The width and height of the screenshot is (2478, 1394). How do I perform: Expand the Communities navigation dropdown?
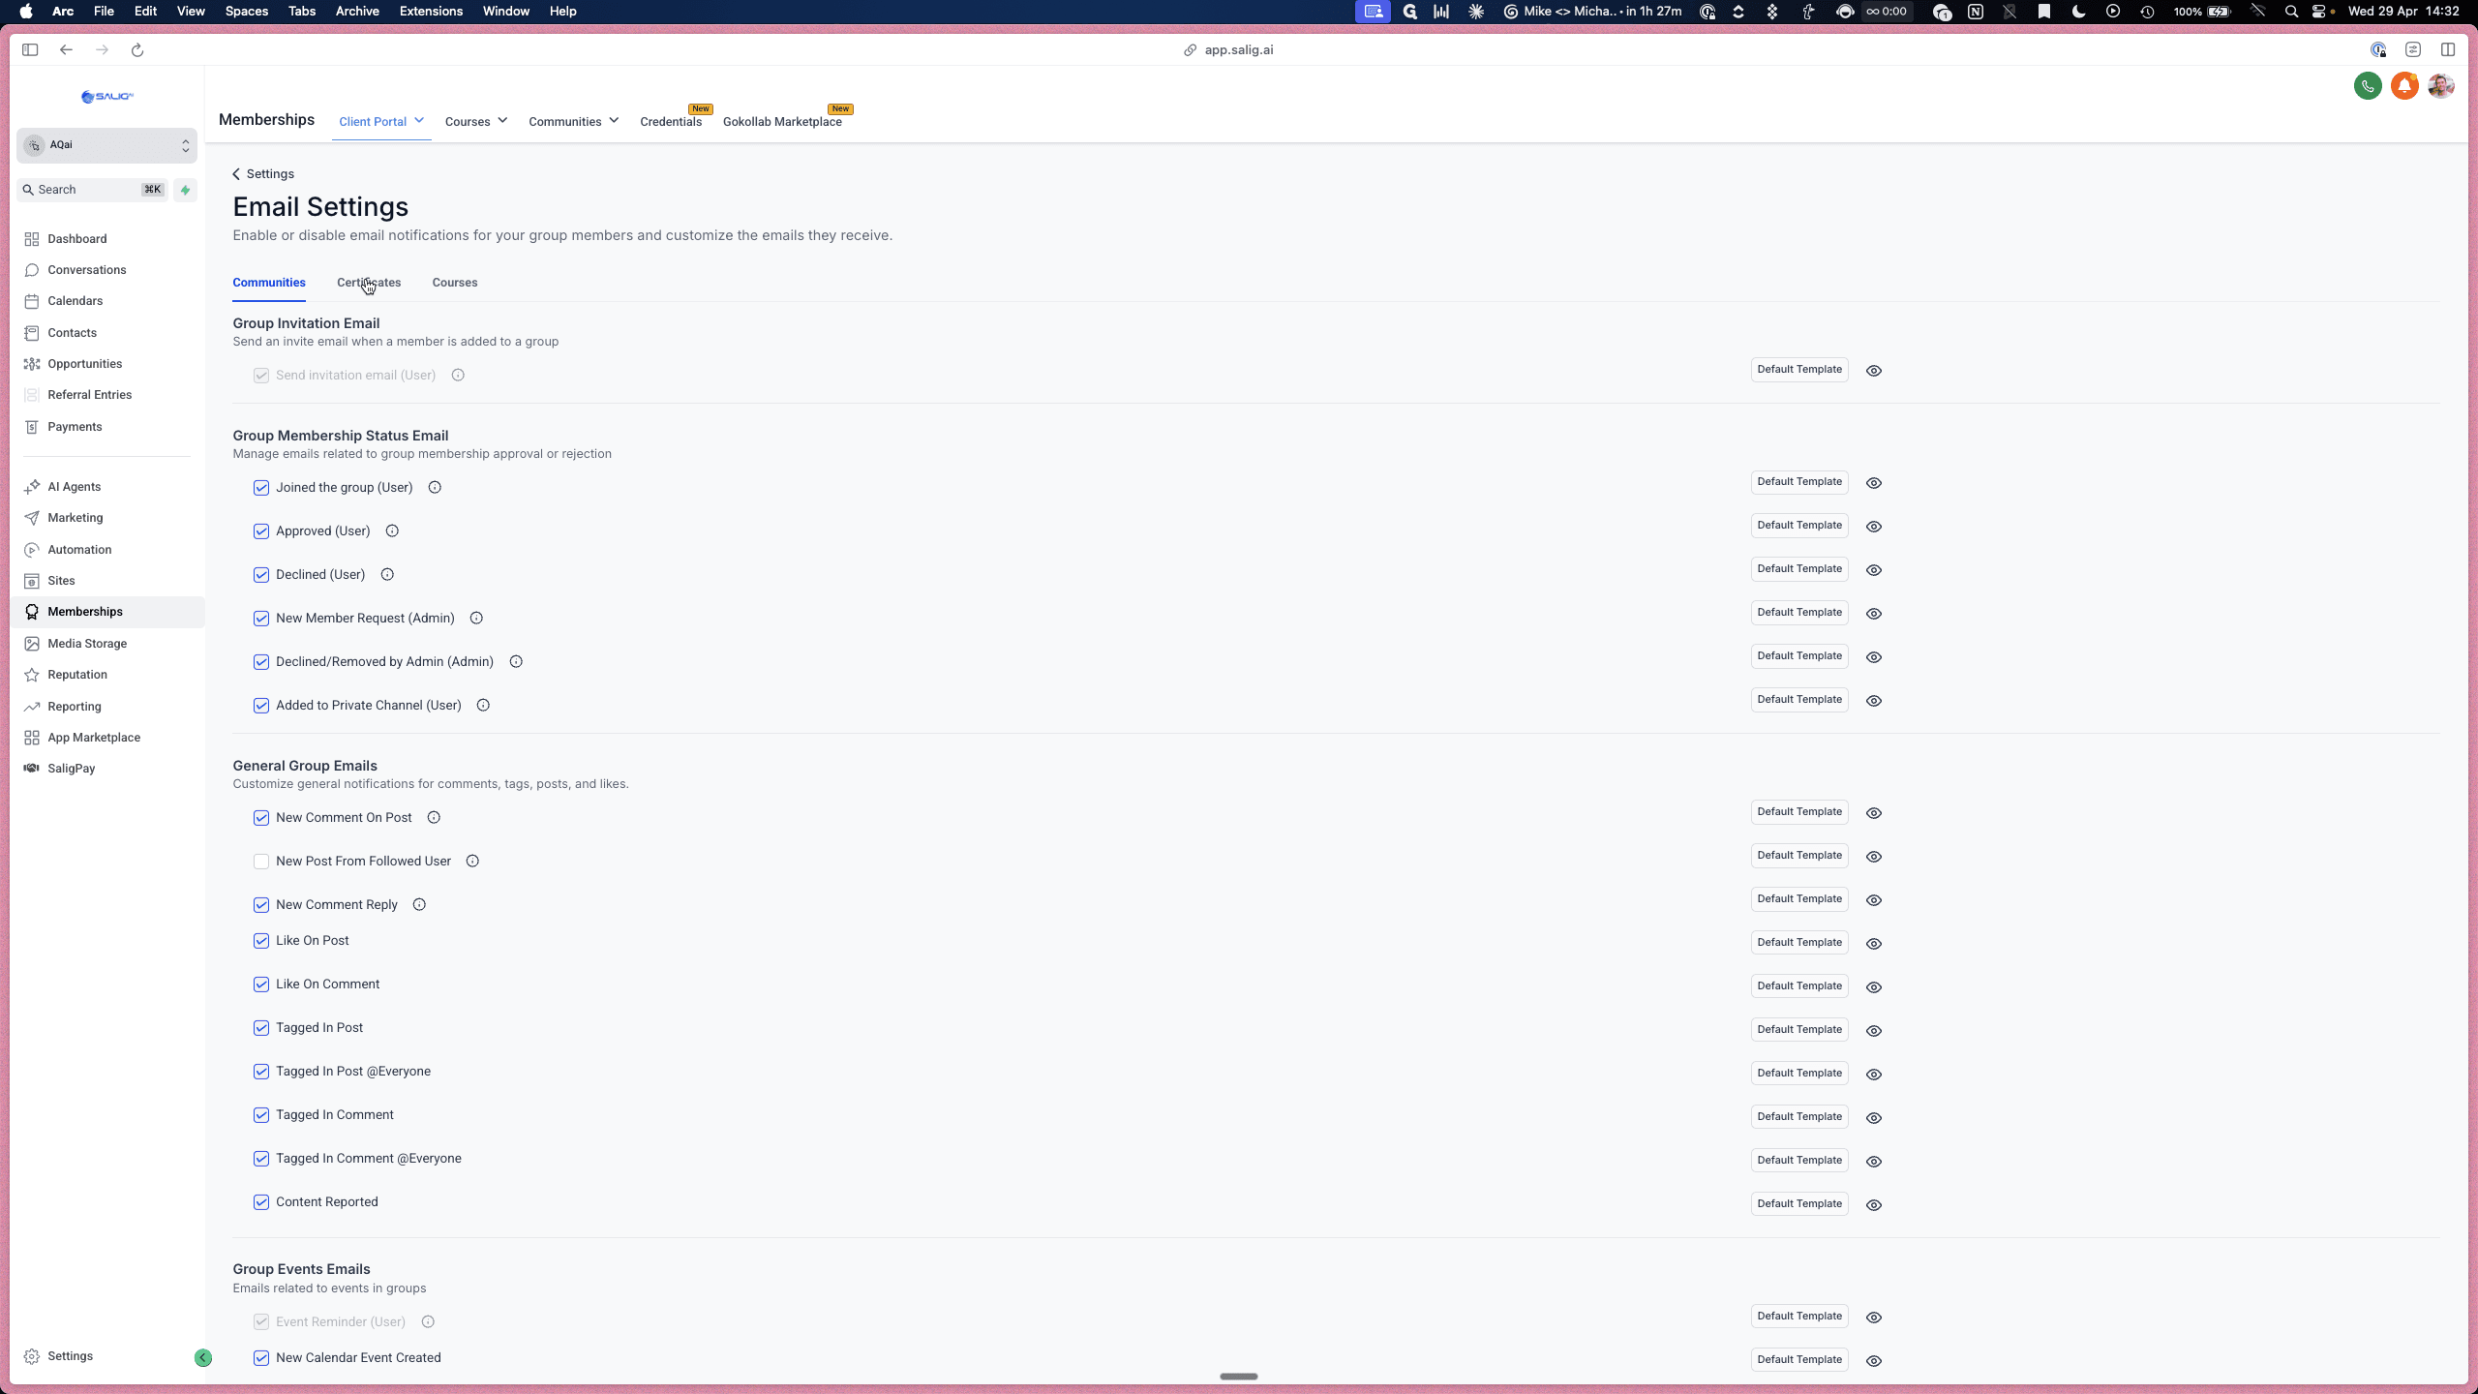click(x=573, y=121)
